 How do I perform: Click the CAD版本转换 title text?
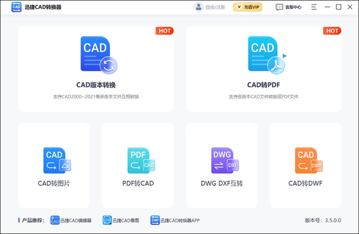pos(96,85)
